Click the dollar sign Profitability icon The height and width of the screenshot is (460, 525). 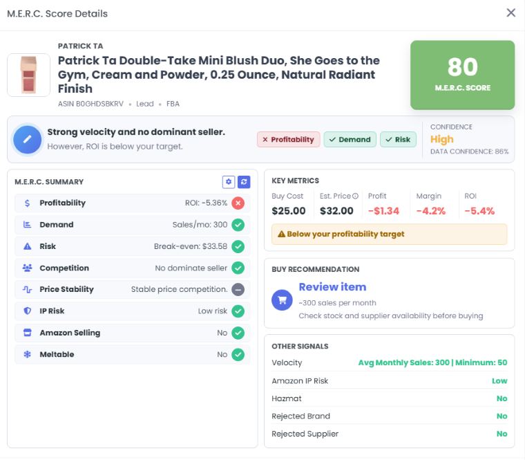click(x=27, y=203)
